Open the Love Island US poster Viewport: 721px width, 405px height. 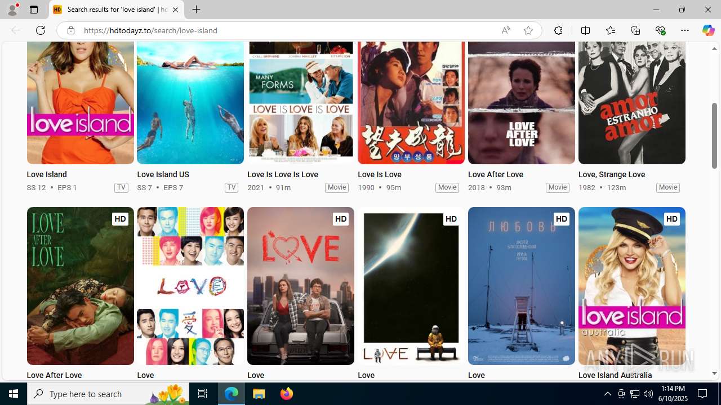(x=190, y=102)
